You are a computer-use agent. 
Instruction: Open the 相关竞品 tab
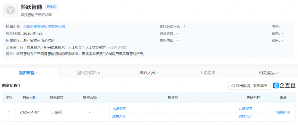click(269, 73)
